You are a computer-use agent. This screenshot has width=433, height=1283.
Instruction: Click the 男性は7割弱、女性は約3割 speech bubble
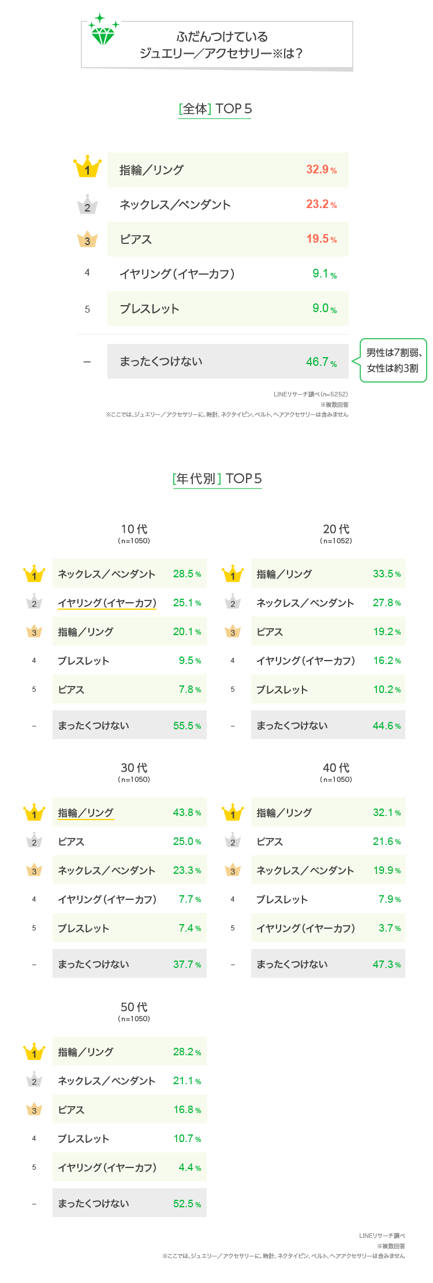point(394,360)
